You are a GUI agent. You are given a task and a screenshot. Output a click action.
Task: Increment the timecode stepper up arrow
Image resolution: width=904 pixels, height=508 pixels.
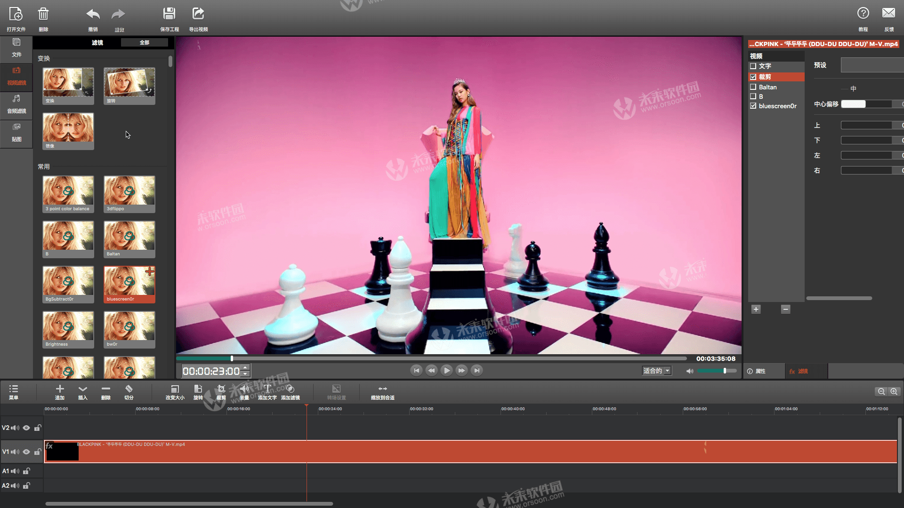pos(245,368)
